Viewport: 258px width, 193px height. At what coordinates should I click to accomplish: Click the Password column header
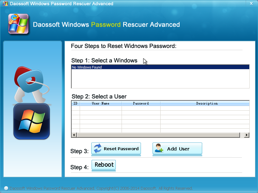pos(141,103)
